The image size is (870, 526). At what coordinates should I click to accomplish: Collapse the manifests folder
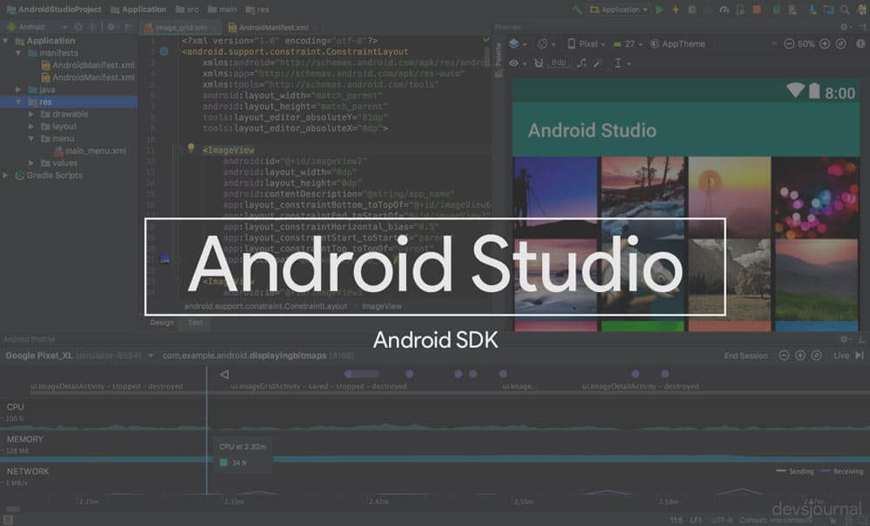[18, 53]
